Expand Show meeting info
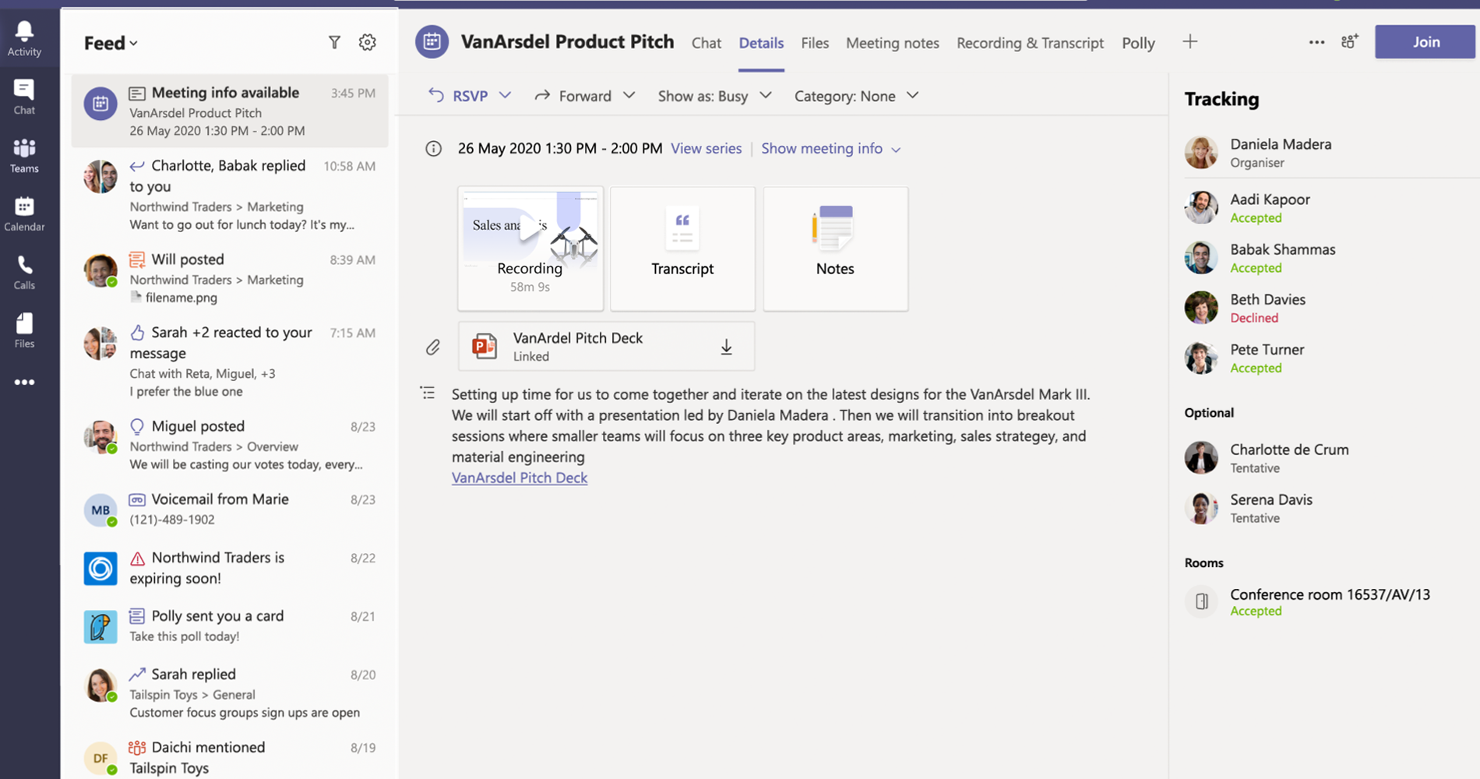Image resolution: width=1480 pixels, height=779 pixels. (830, 149)
